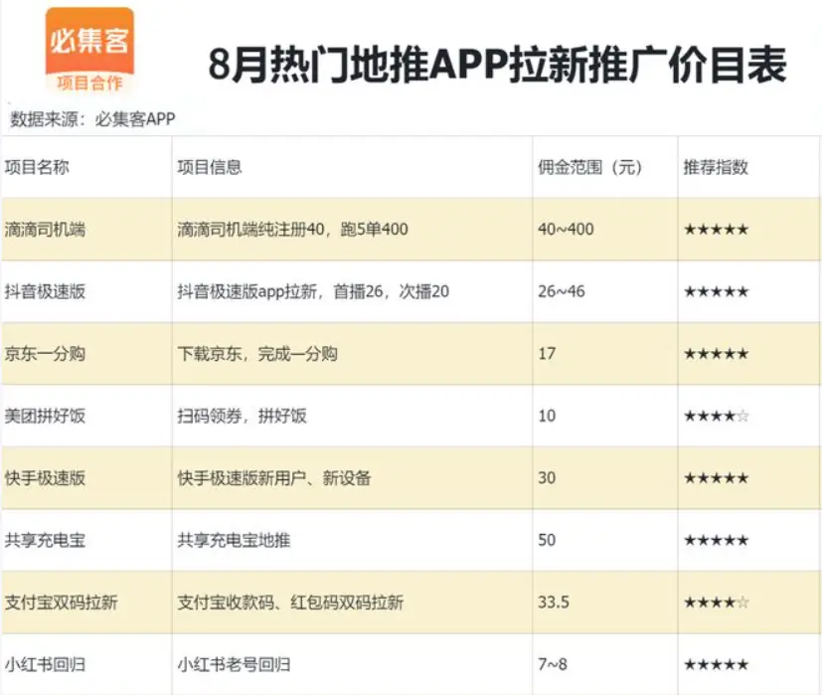
Task: Click the 必集客 项目合作 logo
Action: pos(89,50)
